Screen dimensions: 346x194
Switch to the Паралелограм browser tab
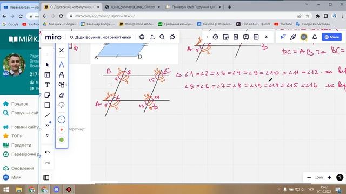[x=21, y=7]
